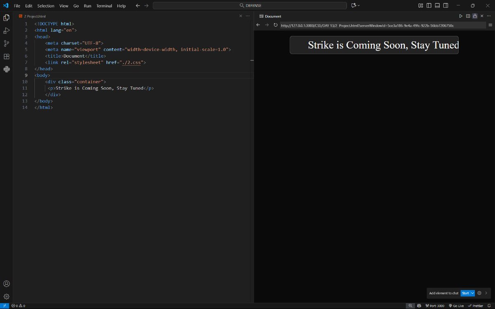Click the preview URL address bar
Viewport: 495px width, 309px height.
383,25
